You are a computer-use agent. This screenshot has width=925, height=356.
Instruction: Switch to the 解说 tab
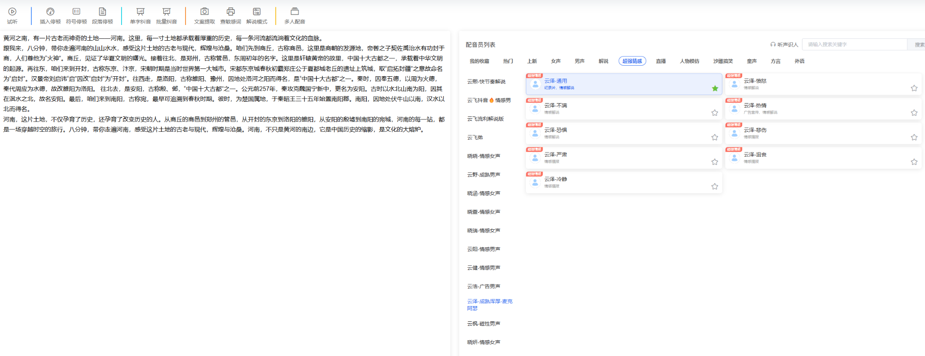pyautogui.click(x=604, y=61)
